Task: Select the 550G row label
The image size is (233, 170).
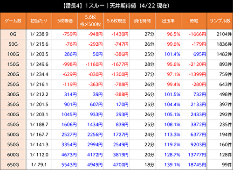Action: (13, 145)
